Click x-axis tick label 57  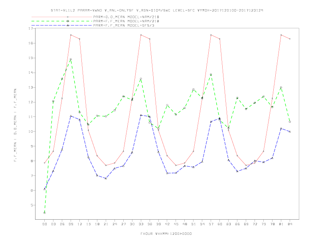(211, 224)
